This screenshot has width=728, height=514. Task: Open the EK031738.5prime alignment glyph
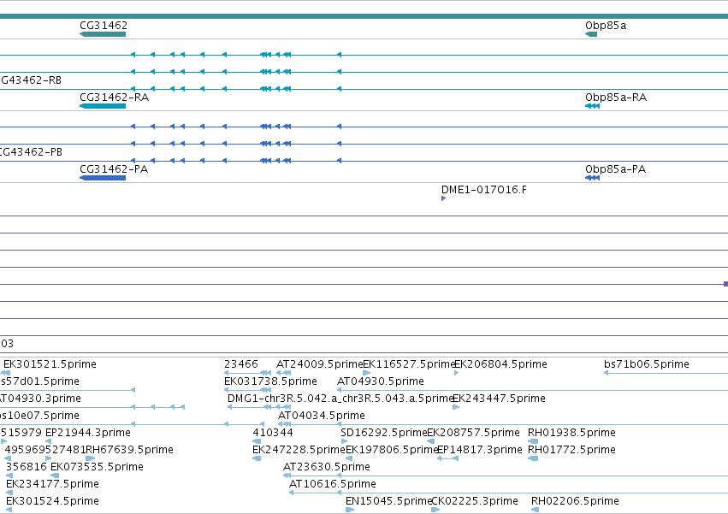pos(247,390)
